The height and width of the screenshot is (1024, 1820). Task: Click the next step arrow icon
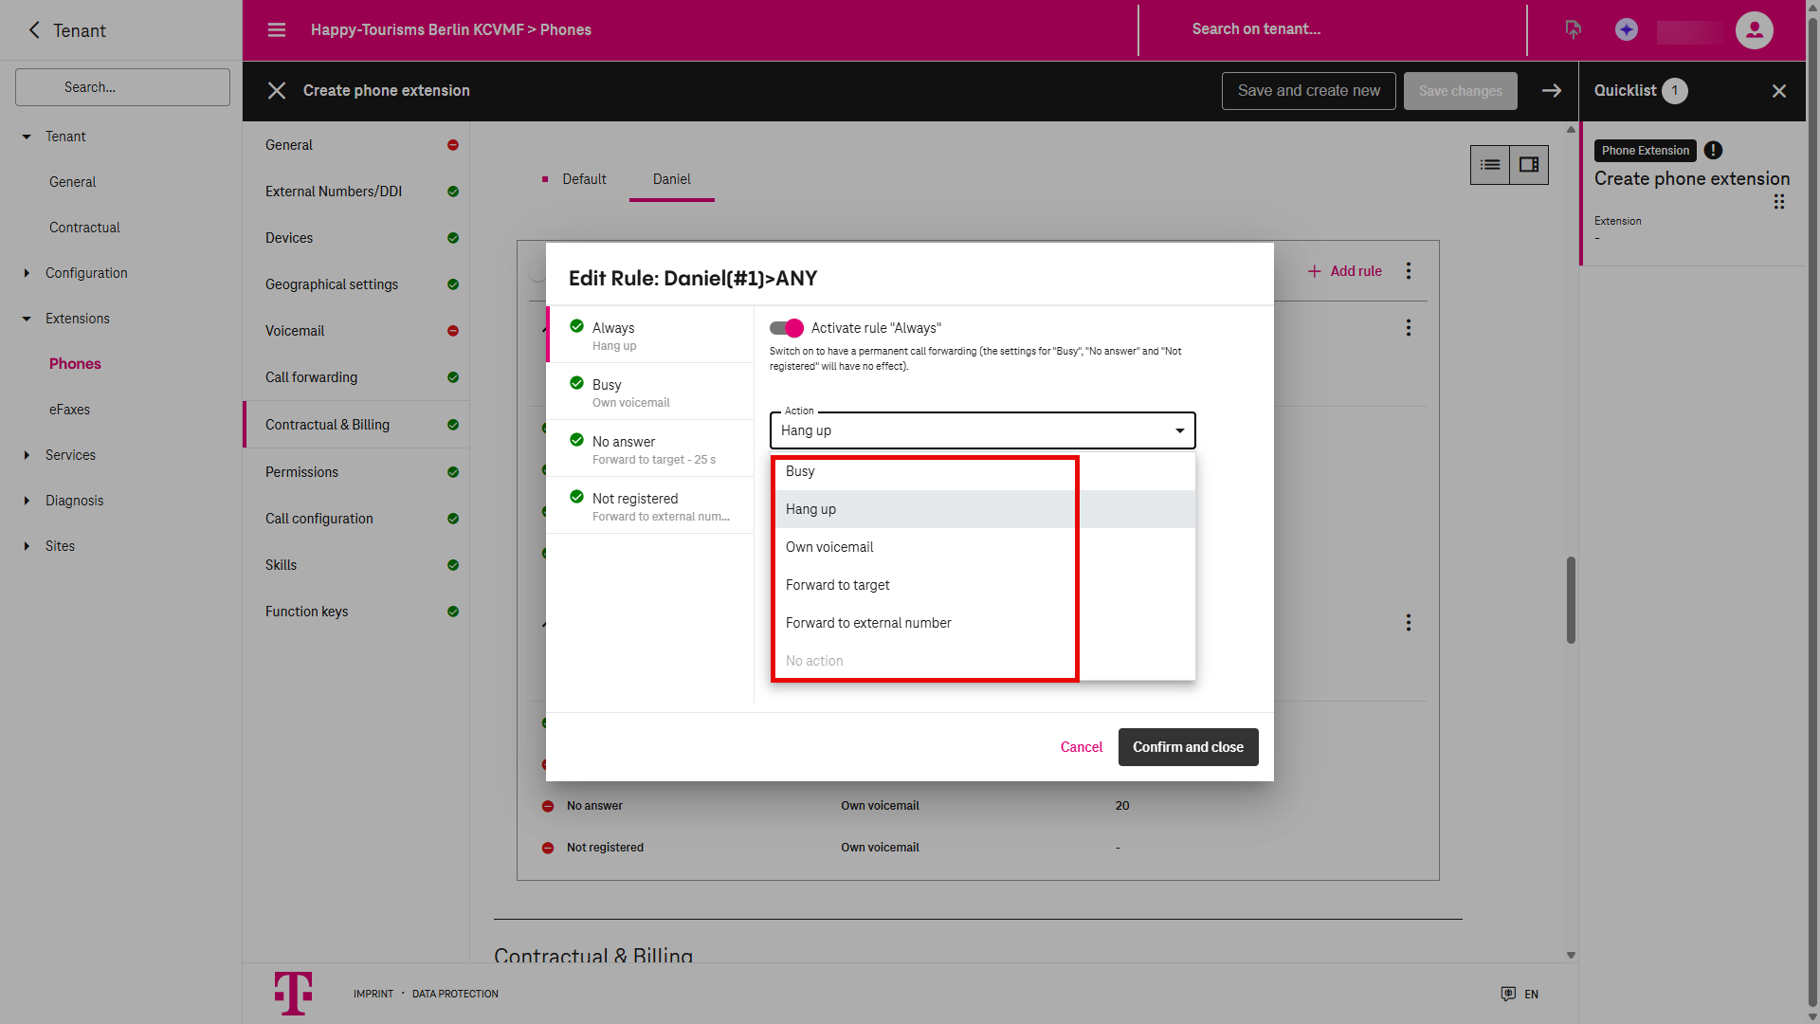click(1552, 91)
